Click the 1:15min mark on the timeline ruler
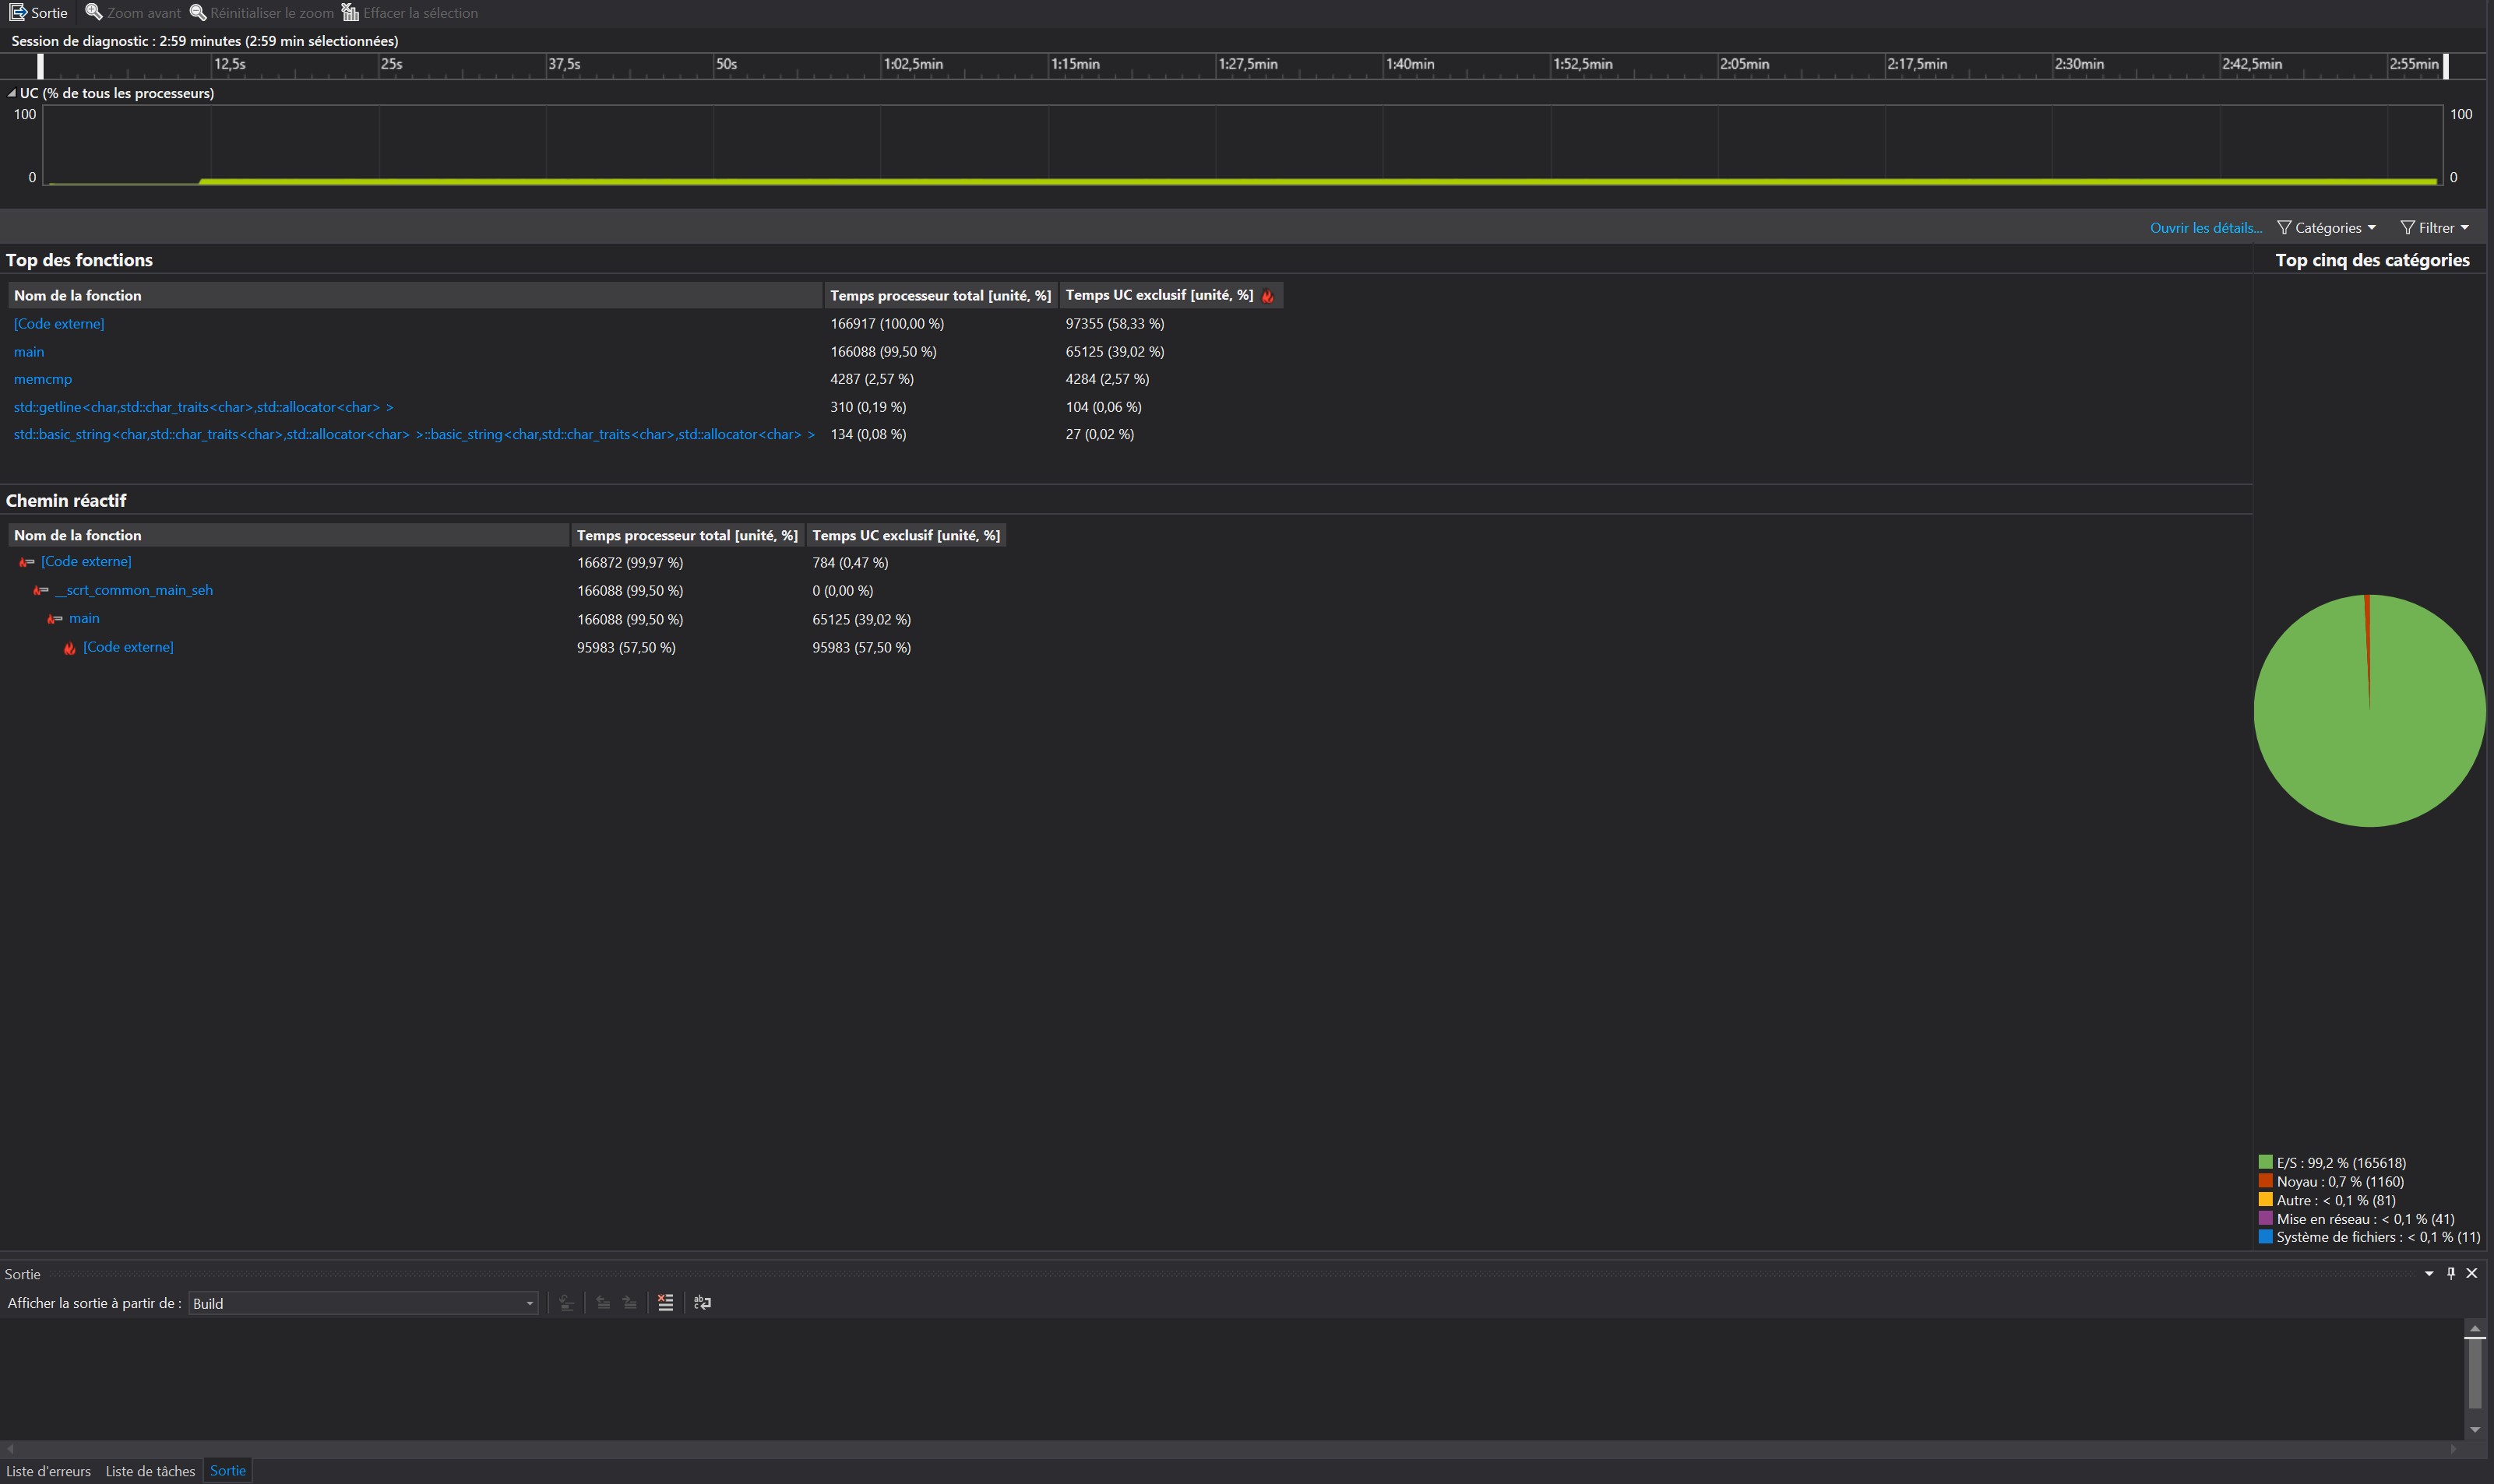 [x=1074, y=64]
